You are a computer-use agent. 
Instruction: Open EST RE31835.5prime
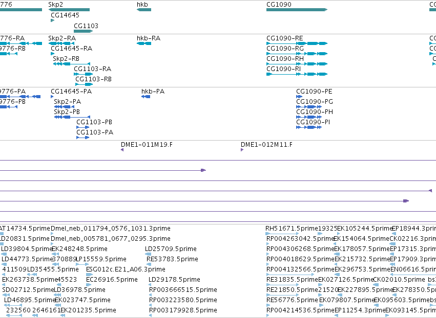[292, 280]
